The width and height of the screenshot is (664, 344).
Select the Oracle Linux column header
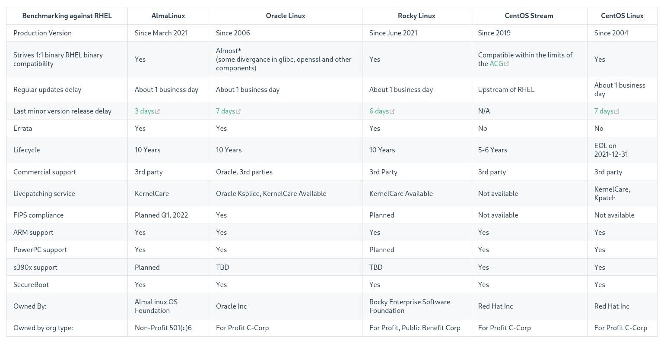(286, 16)
